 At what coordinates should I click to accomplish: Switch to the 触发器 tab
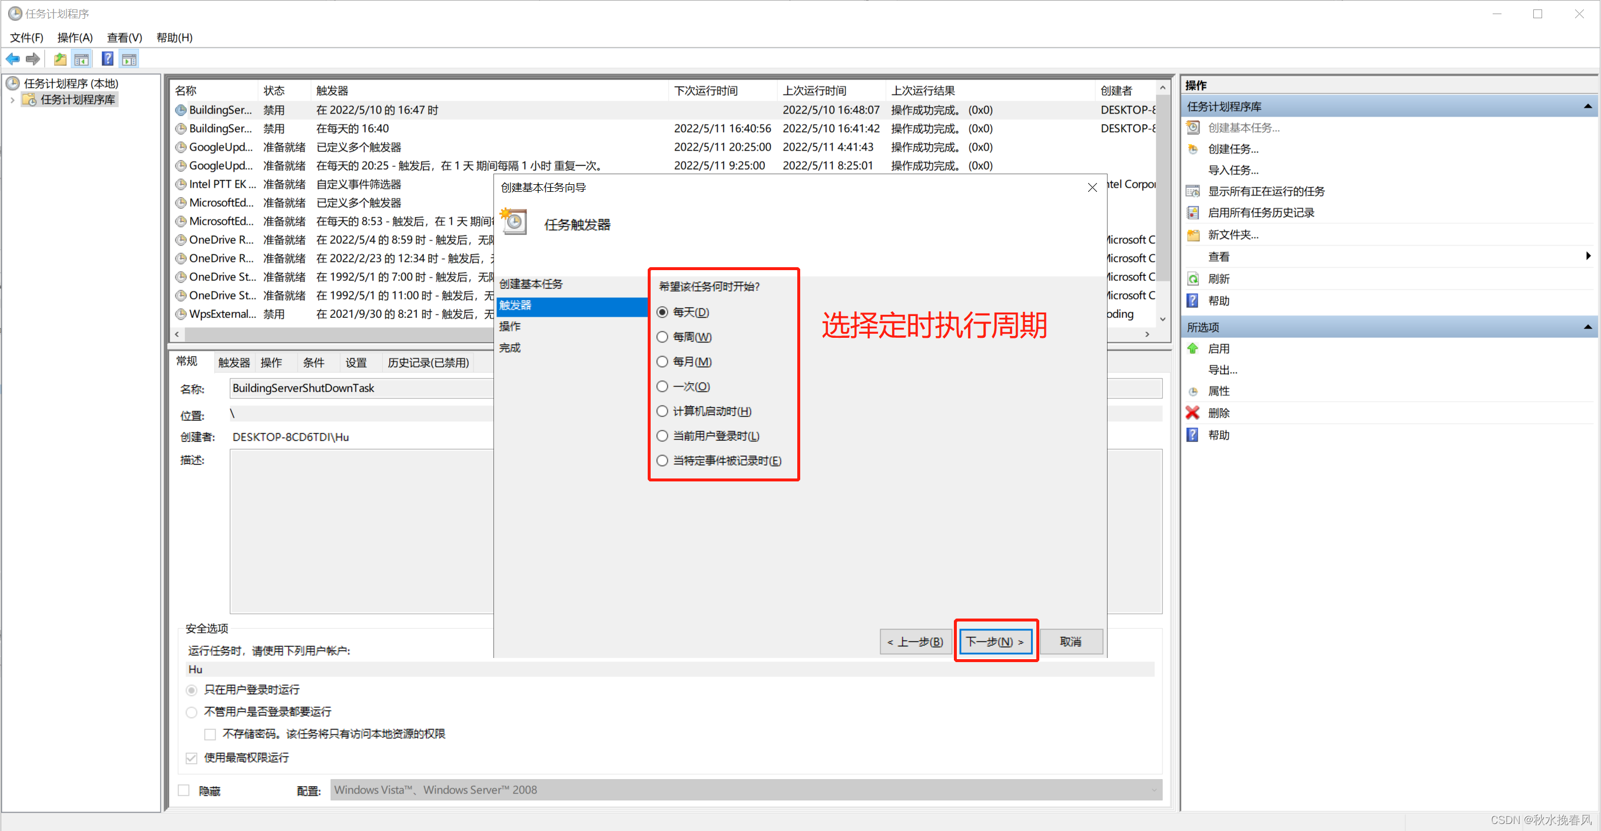[x=234, y=363]
